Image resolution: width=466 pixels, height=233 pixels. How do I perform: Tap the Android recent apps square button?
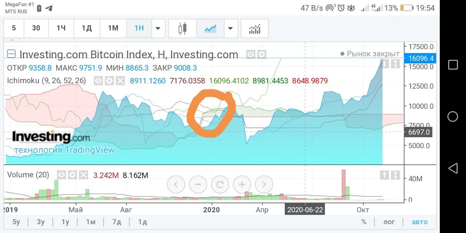click(453, 65)
